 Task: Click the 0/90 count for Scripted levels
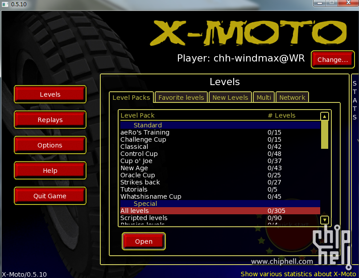[275, 218]
